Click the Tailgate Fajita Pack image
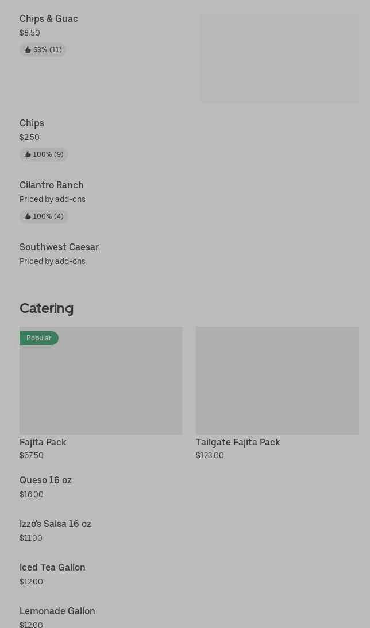 (277, 381)
